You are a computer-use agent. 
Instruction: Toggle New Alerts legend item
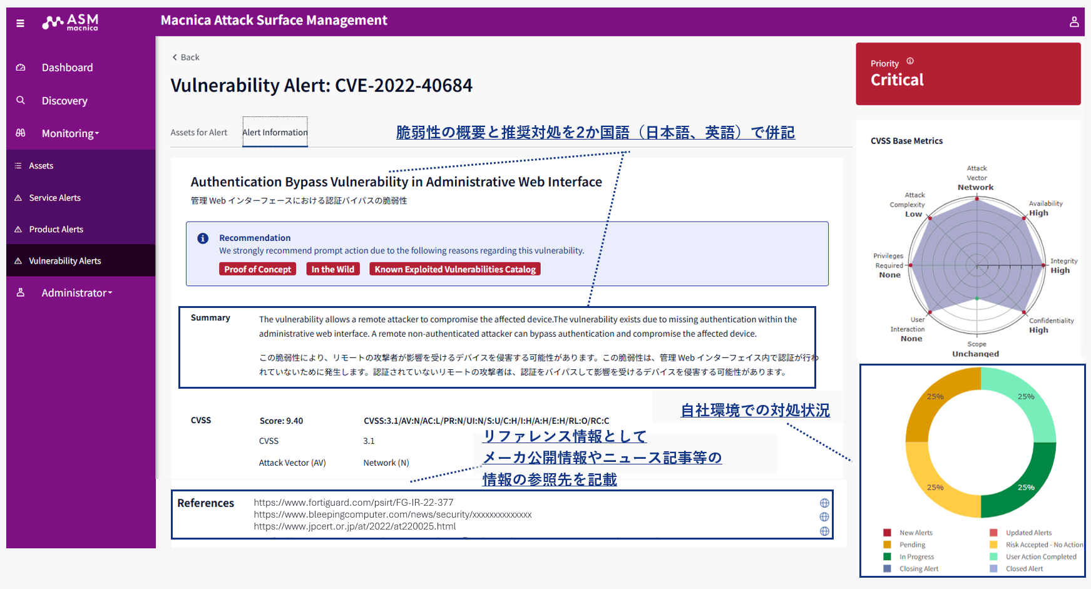915,533
